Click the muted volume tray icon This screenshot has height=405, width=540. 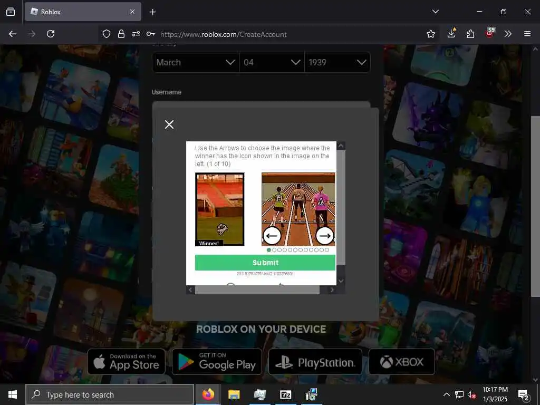[x=471, y=394]
